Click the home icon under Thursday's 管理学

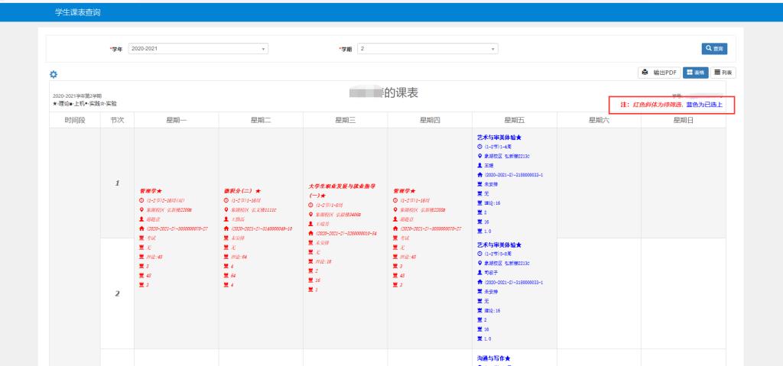pyautogui.click(x=395, y=228)
